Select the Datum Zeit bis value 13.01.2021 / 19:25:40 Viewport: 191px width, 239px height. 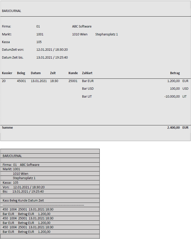(x=52, y=58)
